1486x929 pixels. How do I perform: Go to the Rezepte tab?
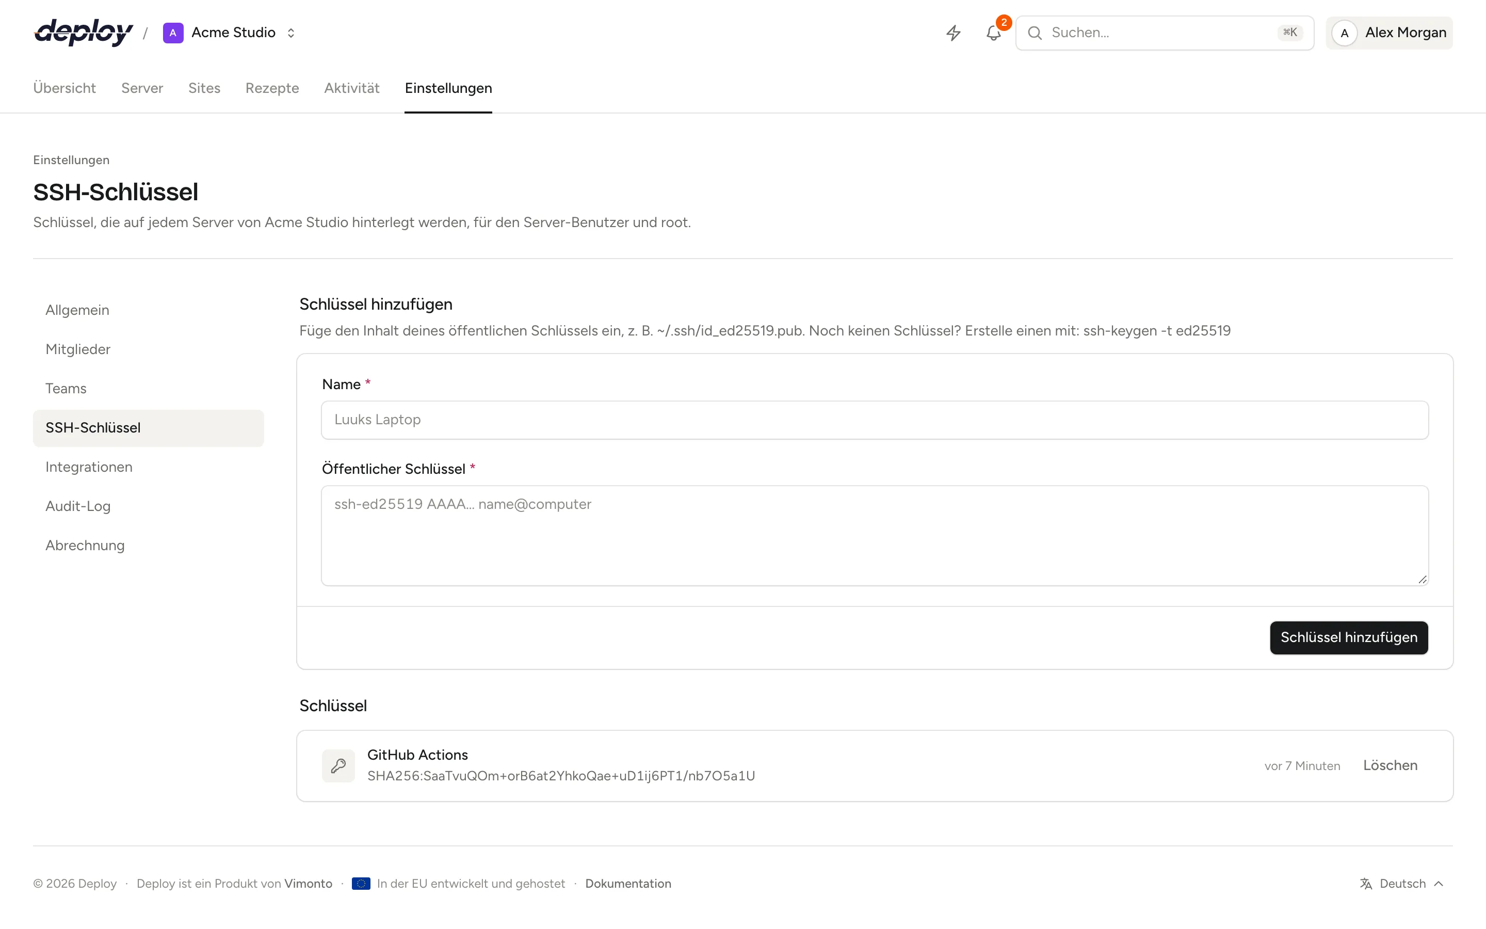pyautogui.click(x=272, y=88)
